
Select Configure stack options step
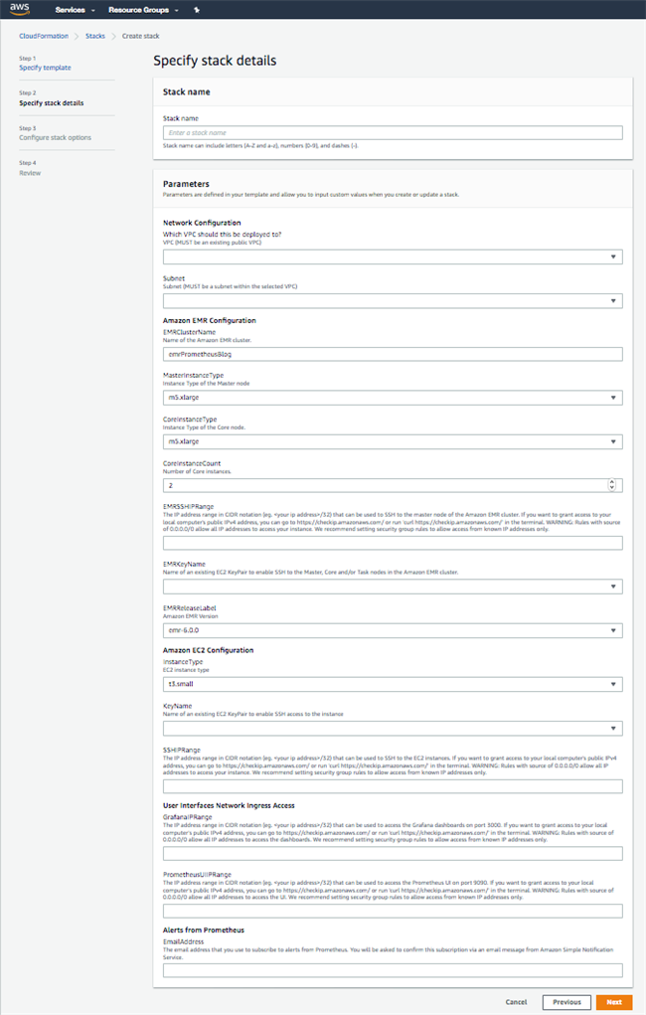(55, 138)
